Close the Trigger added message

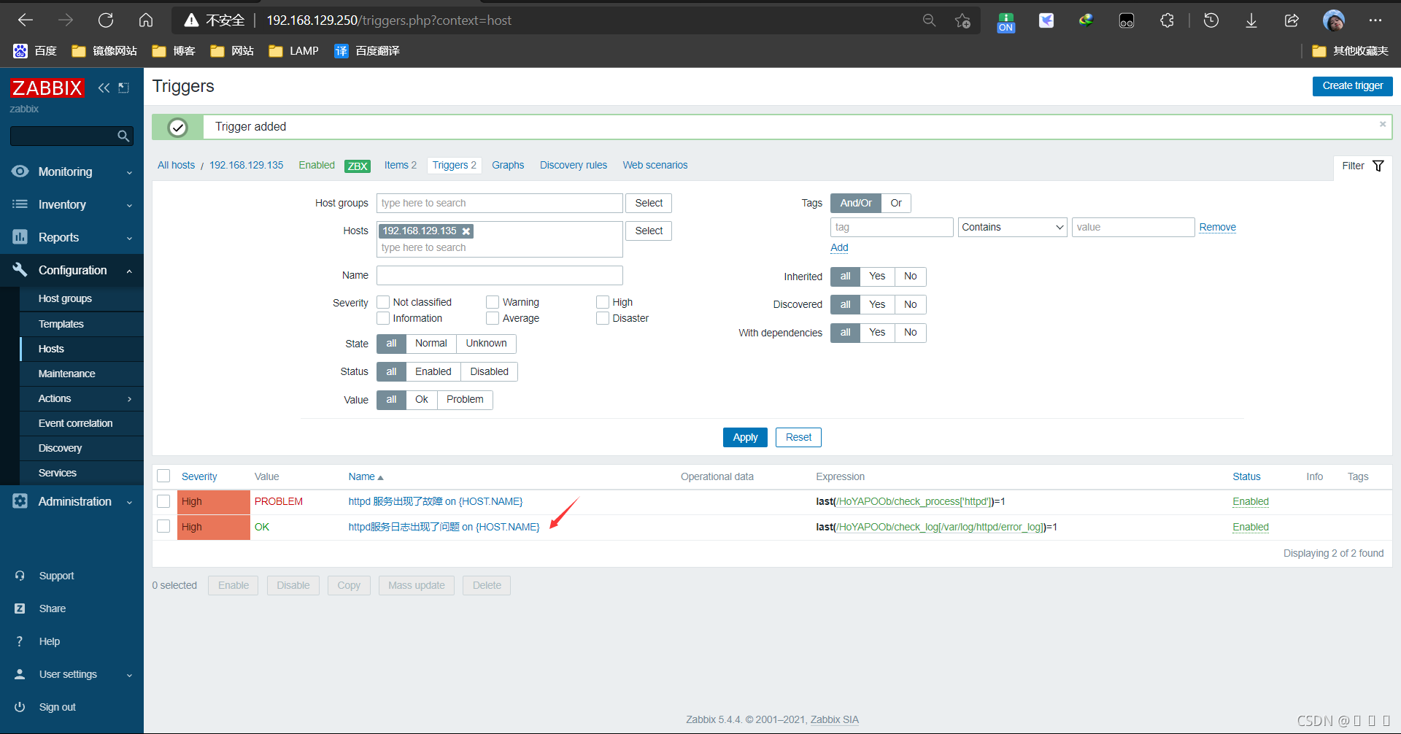click(x=1383, y=124)
